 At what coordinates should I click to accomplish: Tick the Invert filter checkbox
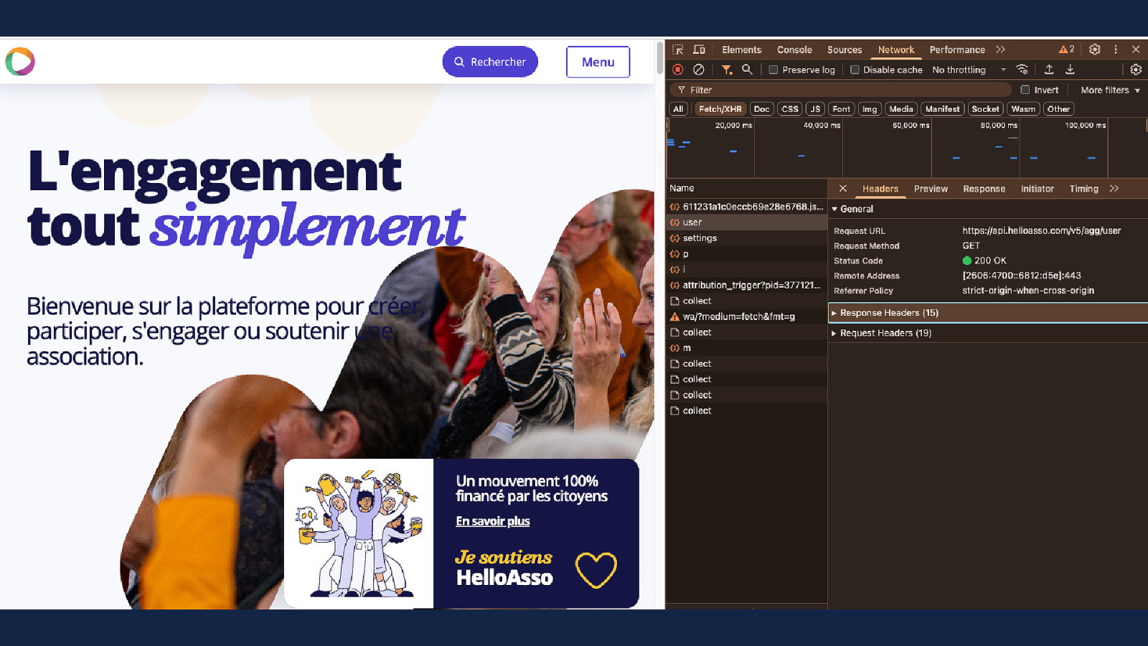(x=1025, y=90)
